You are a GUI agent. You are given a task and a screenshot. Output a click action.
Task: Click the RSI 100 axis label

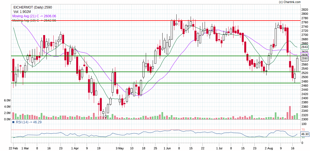(304, 124)
